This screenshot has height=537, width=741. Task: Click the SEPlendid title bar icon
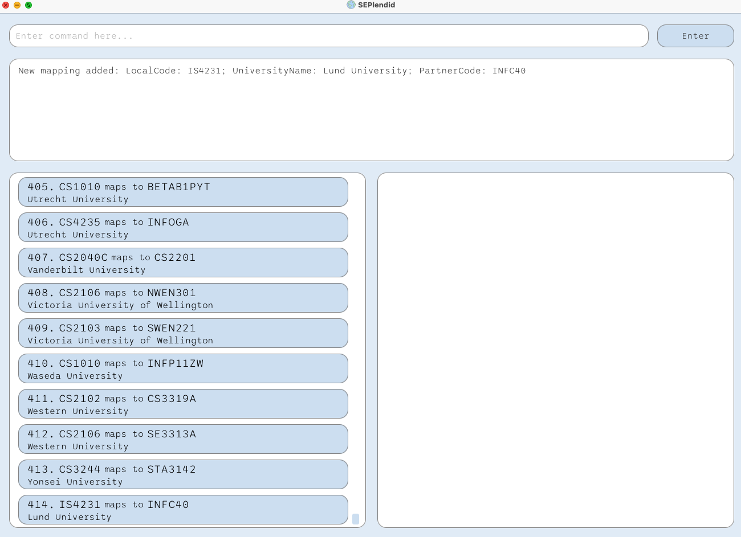tap(351, 5)
